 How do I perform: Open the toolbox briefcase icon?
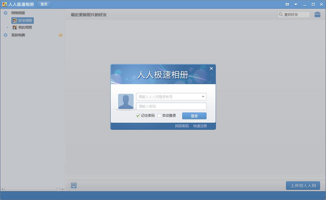click(x=317, y=14)
